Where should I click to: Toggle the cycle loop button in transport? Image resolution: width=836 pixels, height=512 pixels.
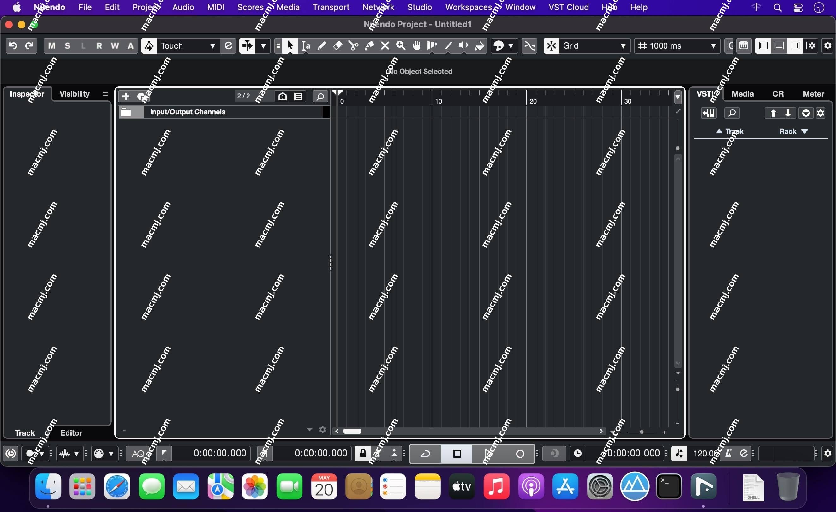(426, 454)
